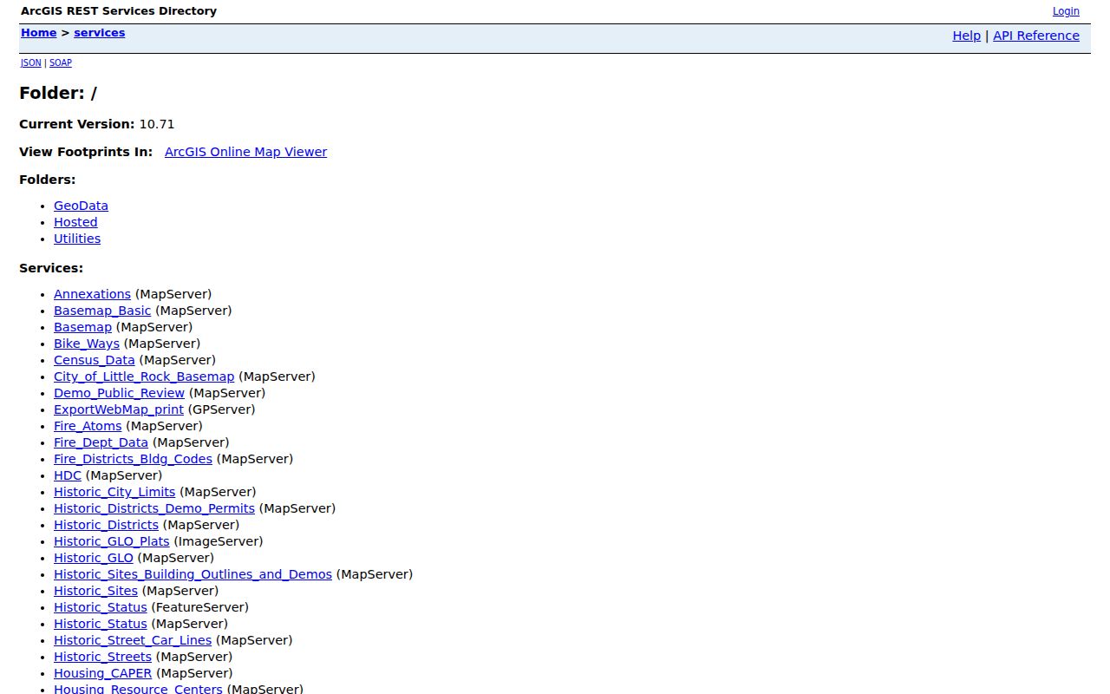Open the ExportWebMap_print GPServer link
The width and height of the screenshot is (1110, 694).
119,409
